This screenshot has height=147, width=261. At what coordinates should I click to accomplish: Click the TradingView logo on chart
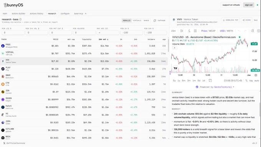pos(175,68)
